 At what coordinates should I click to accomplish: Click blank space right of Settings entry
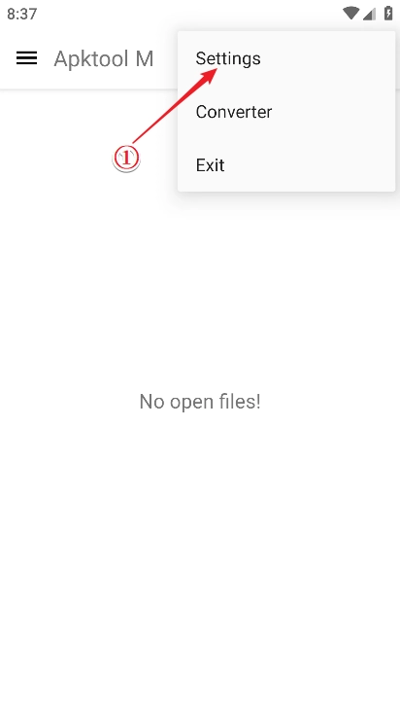click(327, 58)
